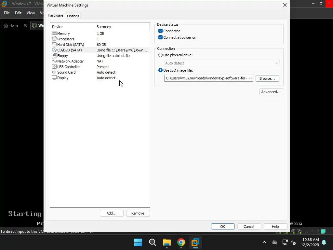
Task: Open Windows Start menu
Action: (138, 242)
